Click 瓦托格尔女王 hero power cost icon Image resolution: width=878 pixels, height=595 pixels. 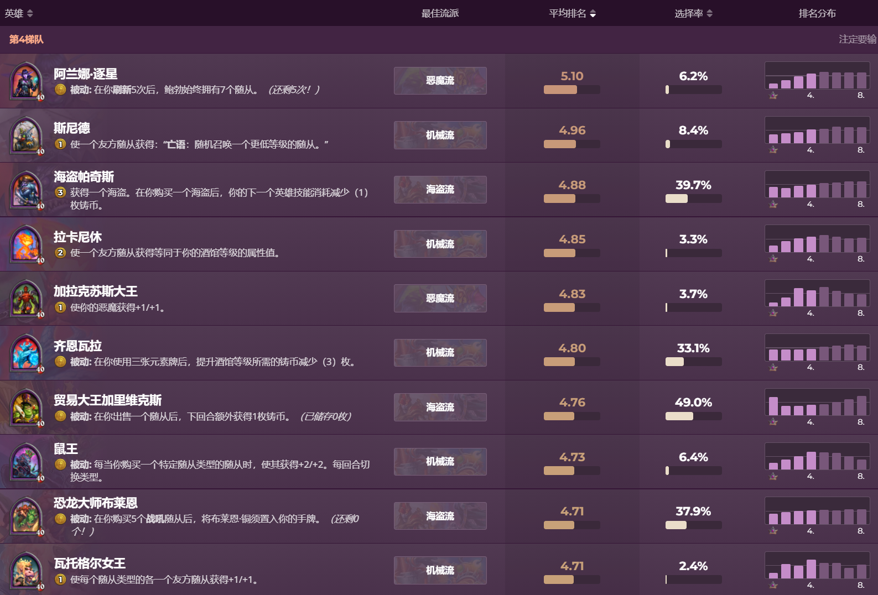60,580
